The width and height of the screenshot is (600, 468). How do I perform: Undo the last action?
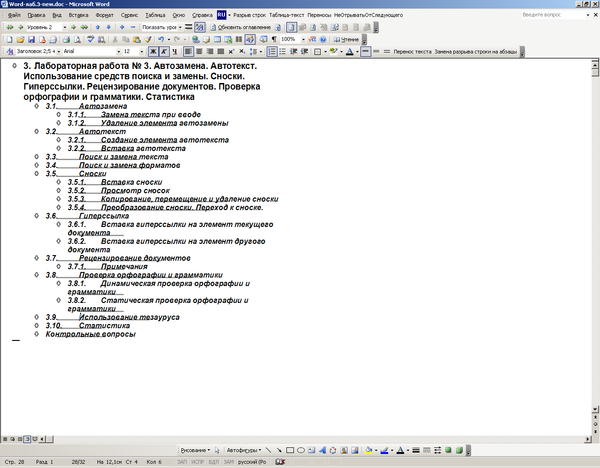[x=161, y=39]
